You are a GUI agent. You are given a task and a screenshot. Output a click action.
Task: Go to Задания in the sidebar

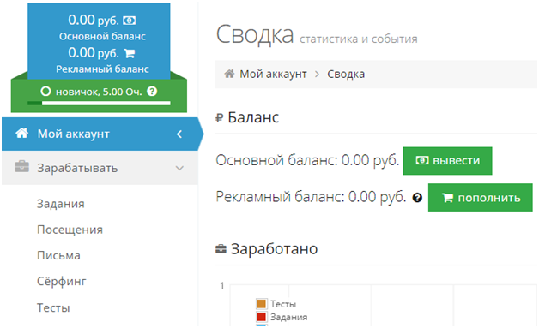(61, 204)
